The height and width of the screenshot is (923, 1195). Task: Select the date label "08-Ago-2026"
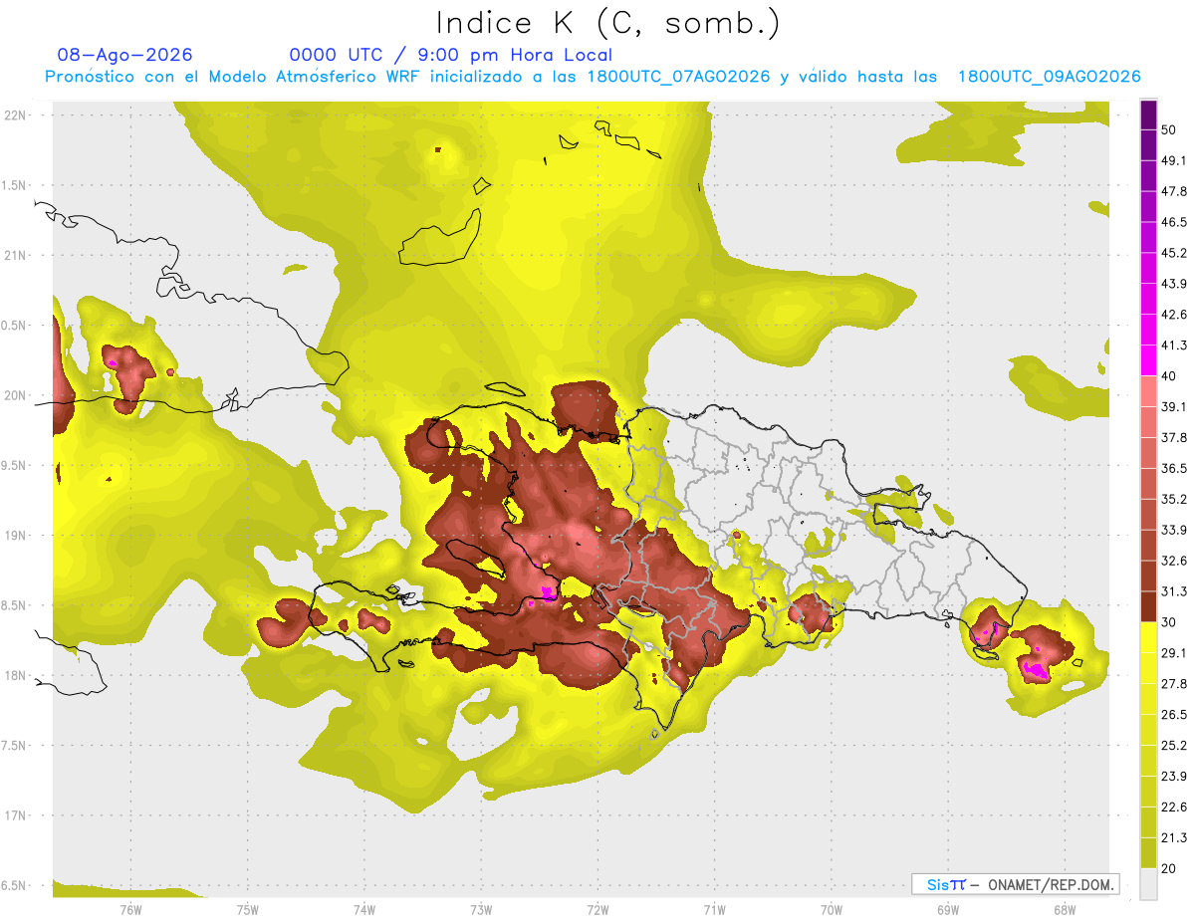point(125,55)
